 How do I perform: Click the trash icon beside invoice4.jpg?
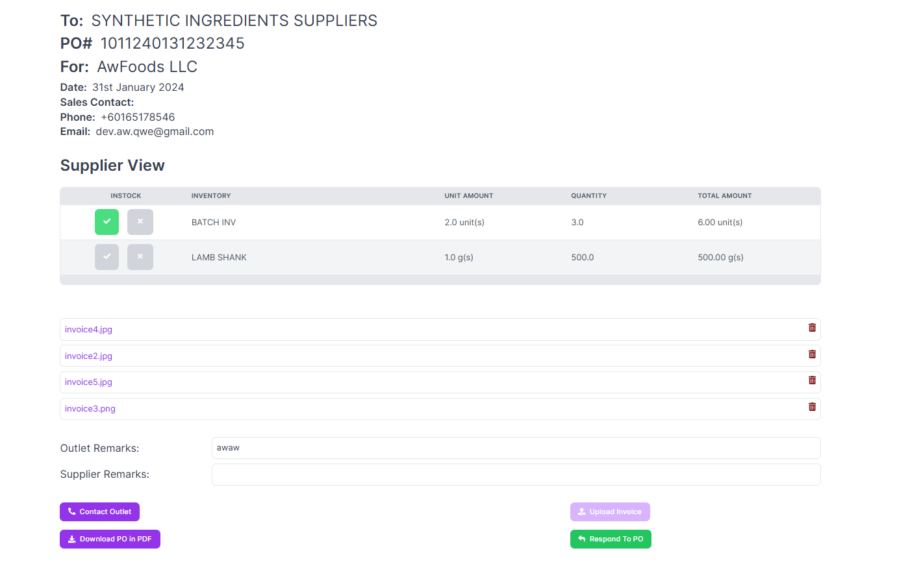point(812,328)
